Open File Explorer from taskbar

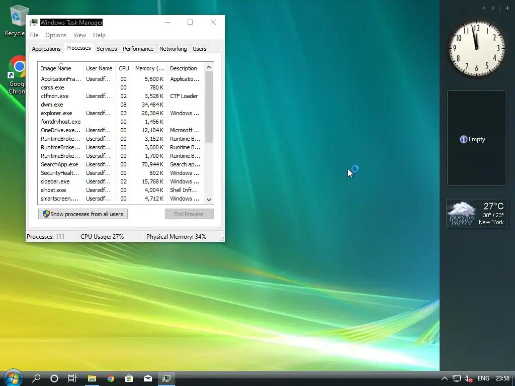(92, 378)
